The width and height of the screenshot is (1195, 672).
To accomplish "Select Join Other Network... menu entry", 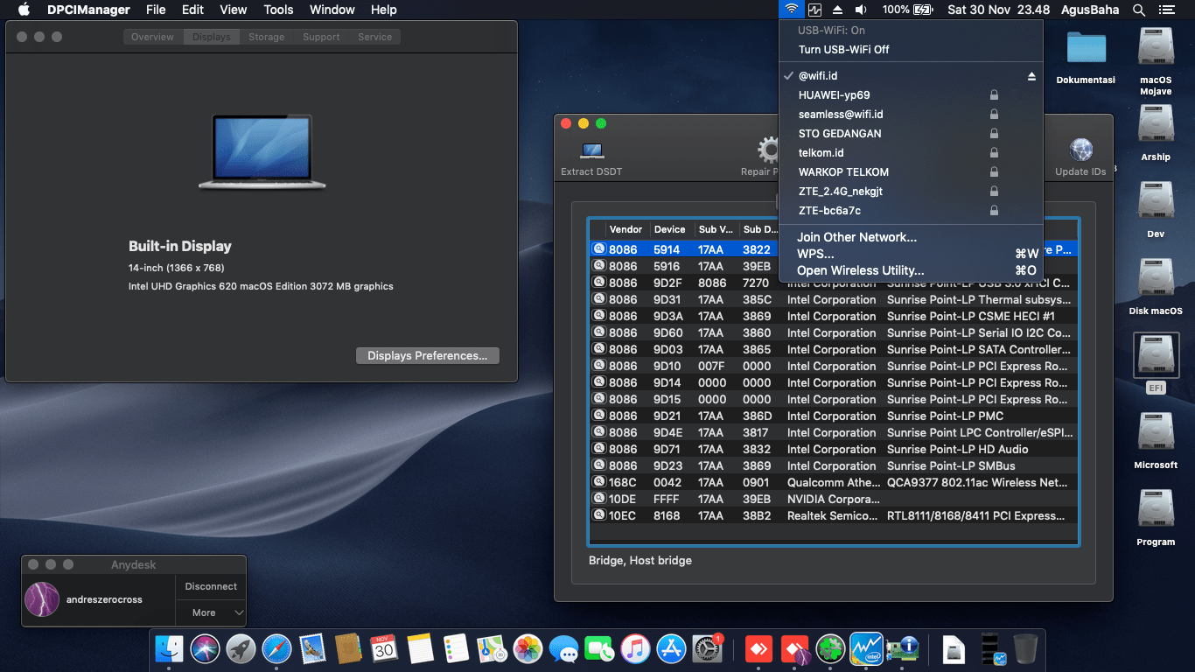I will (x=911, y=237).
